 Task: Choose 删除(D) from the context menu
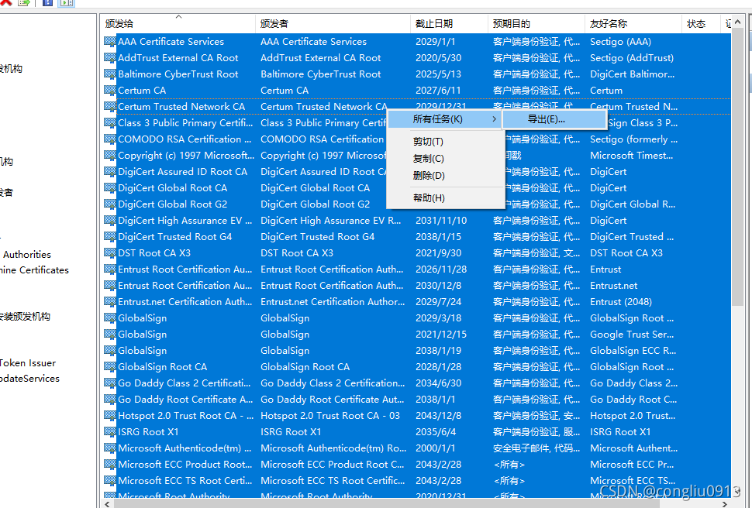coord(429,176)
